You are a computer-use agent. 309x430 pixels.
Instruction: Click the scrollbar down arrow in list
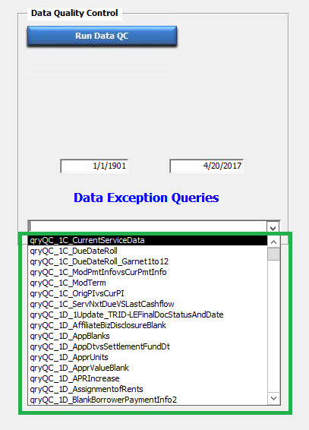pos(273,398)
